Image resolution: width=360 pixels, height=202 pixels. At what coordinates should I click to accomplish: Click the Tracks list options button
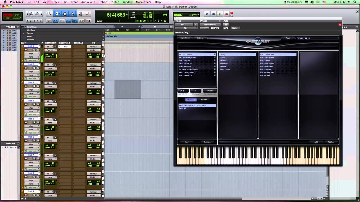[18, 27]
